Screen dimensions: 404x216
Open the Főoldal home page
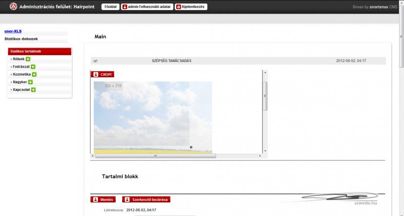point(110,7)
